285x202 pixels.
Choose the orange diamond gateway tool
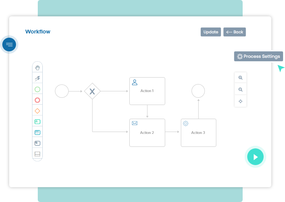37,111
